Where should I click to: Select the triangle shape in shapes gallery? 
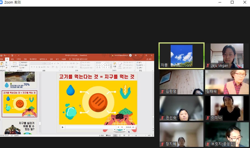100,65
